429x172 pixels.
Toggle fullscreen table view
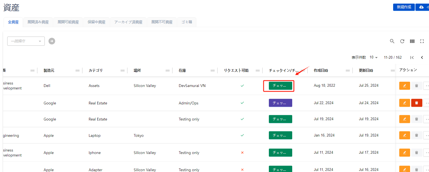pyautogui.click(x=422, y=41)
